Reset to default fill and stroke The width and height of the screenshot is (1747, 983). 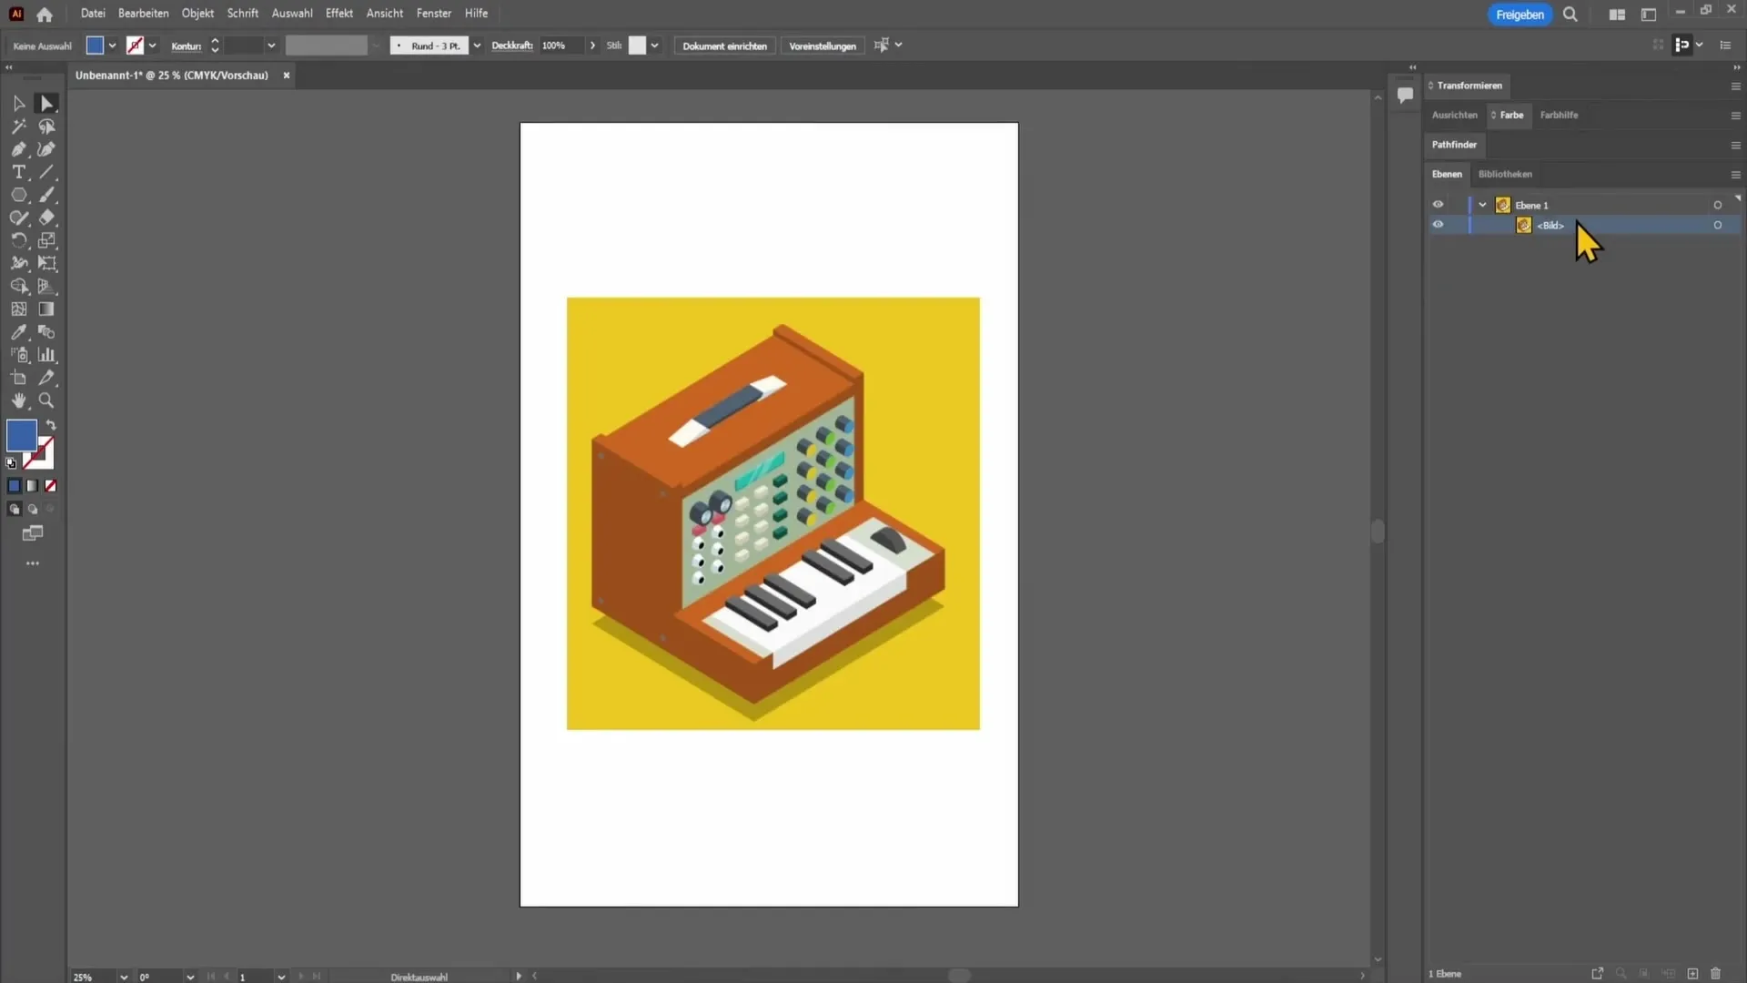(11, 463)
